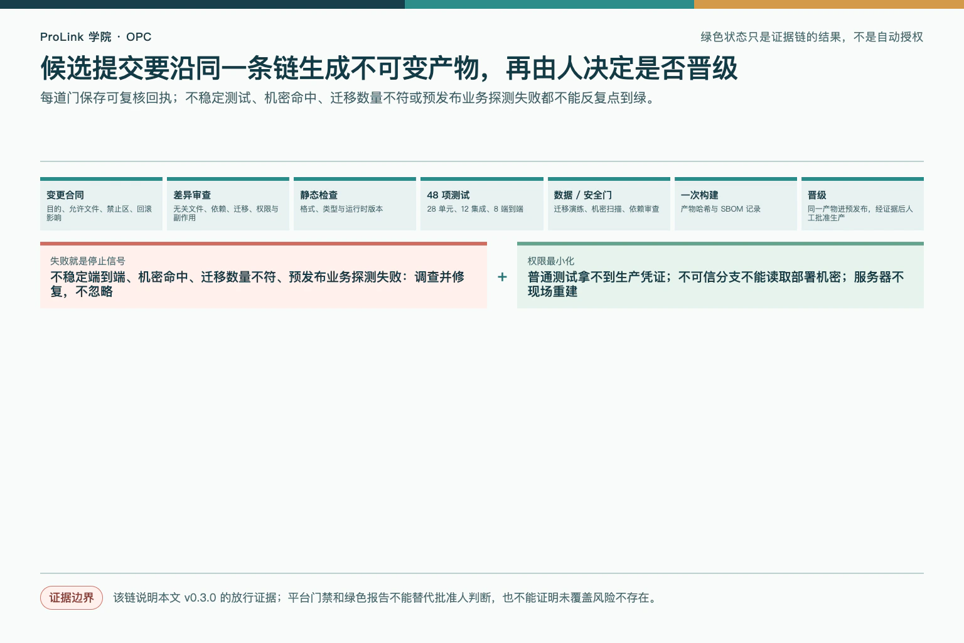Click the text 无关文件、依赖、迁移、权限与副作用
The width and height of the screenshot is (964, 643).
click(x=226, y=213)
